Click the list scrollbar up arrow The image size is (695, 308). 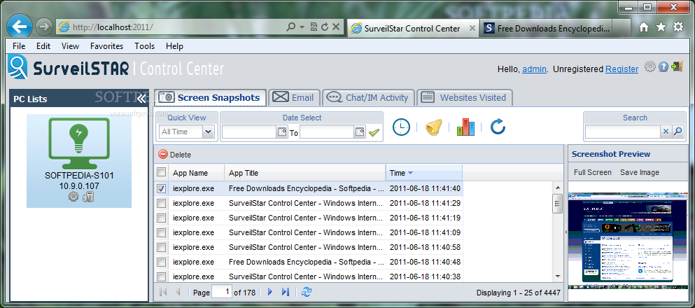pos(558,188)
